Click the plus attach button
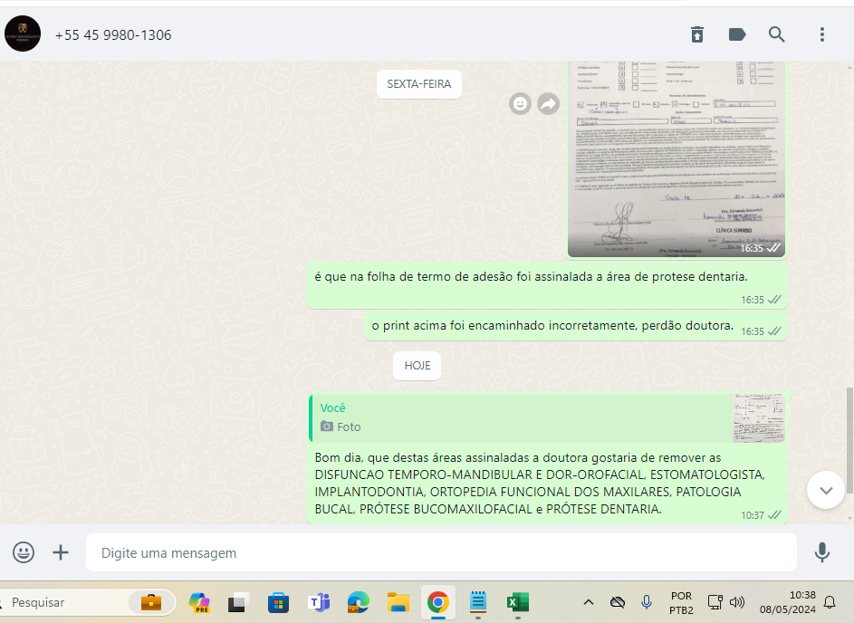 pyautogui.click(x=61, y=552)
